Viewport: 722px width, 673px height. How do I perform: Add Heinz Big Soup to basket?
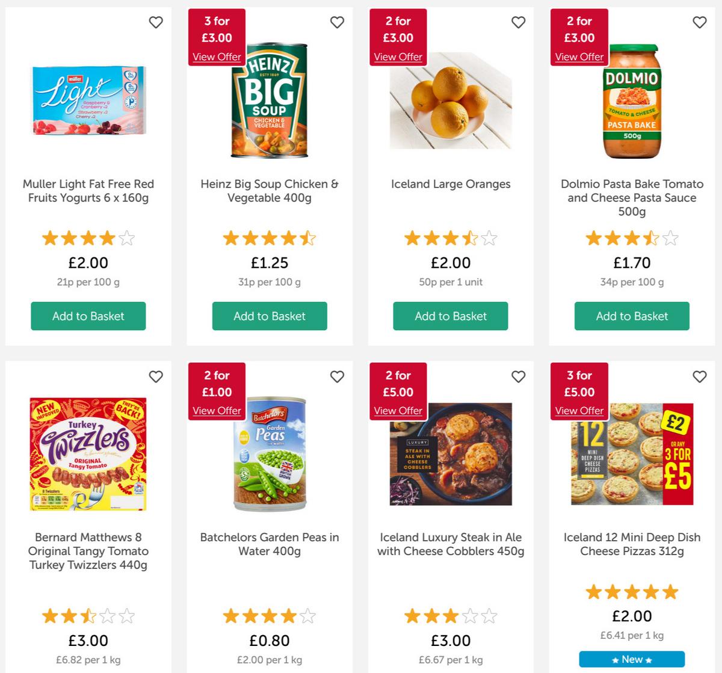tap(269, 316)
